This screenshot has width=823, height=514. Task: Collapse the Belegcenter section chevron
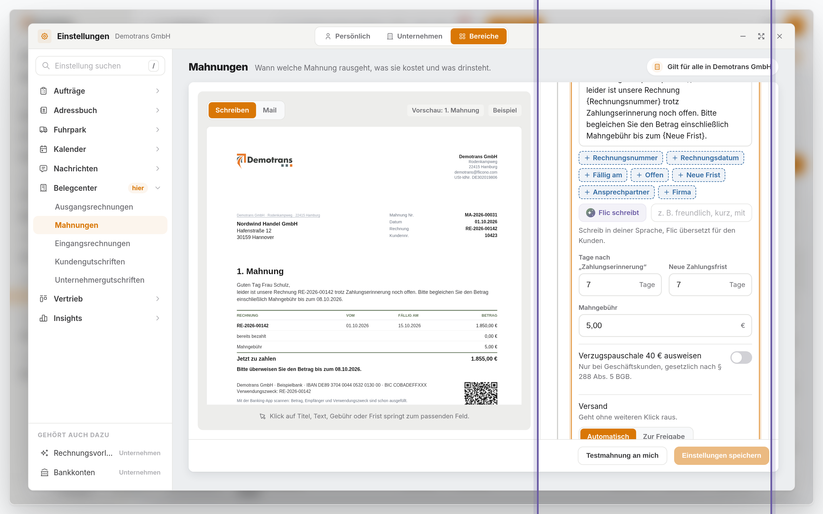point(157,188)
